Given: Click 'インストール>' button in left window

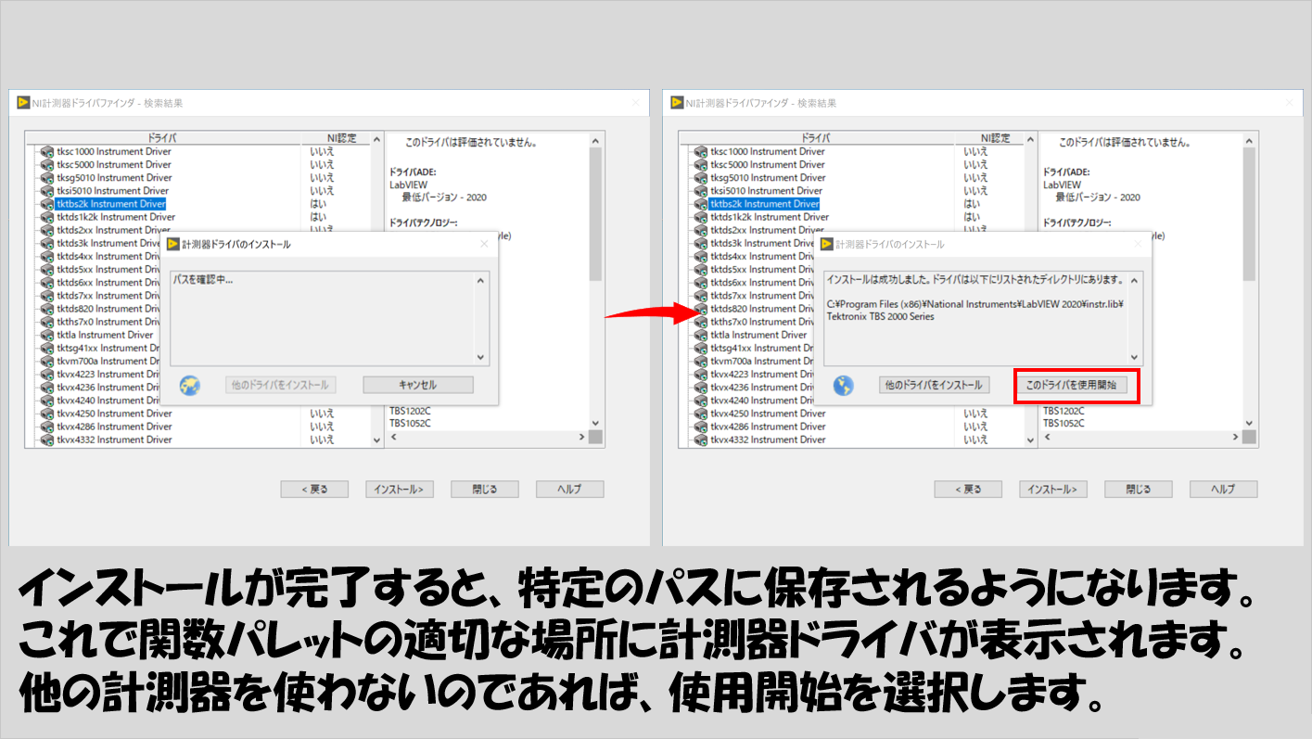Looking at the screenshot, I should [x=400, y=490].
